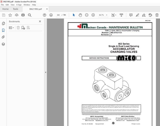Open the Attachments paperclip panel
Image resolution: width=160 pixels, height=126 pixels.
click(3, 37)
